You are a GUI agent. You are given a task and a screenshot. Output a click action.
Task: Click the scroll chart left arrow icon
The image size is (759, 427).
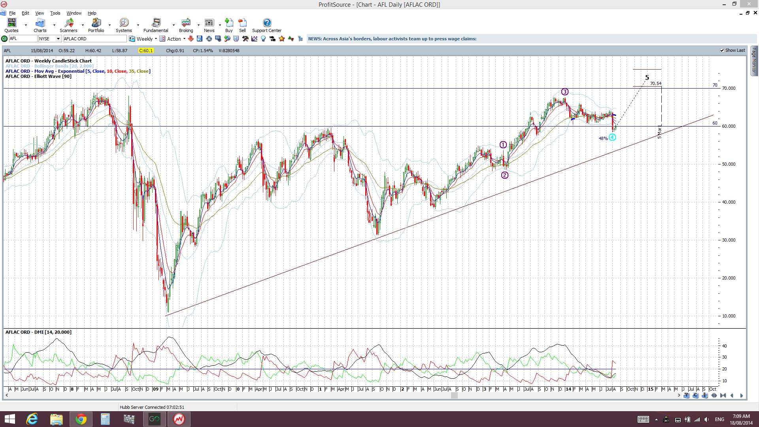pos(732,395)
